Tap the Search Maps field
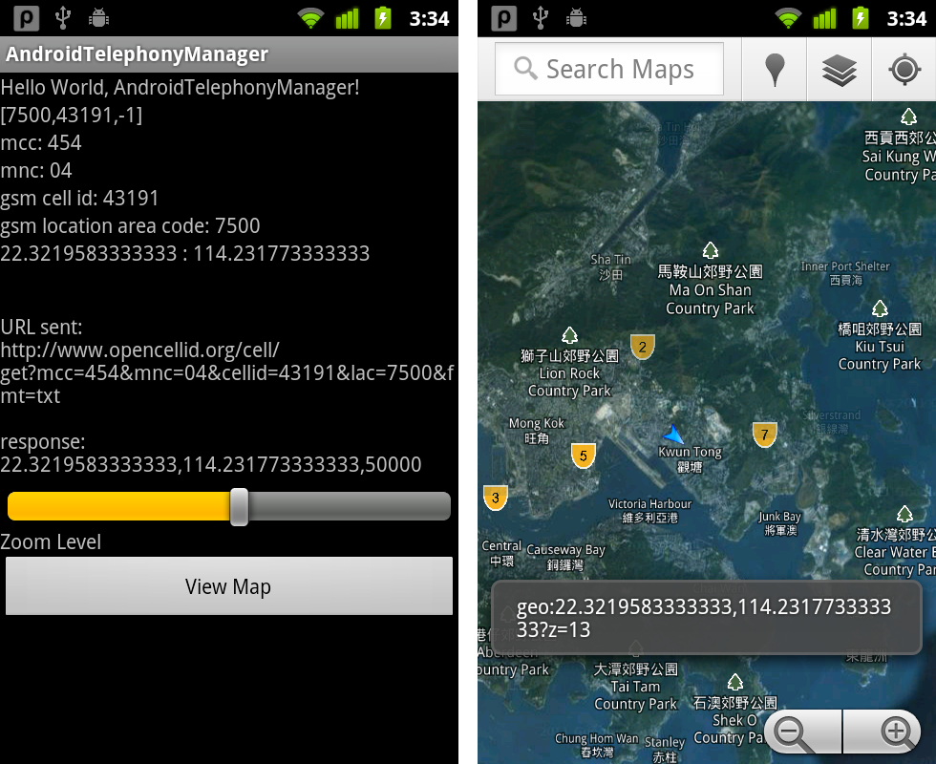Image resolution: width=936 pixels, height=764 pixels. (609, 69)
